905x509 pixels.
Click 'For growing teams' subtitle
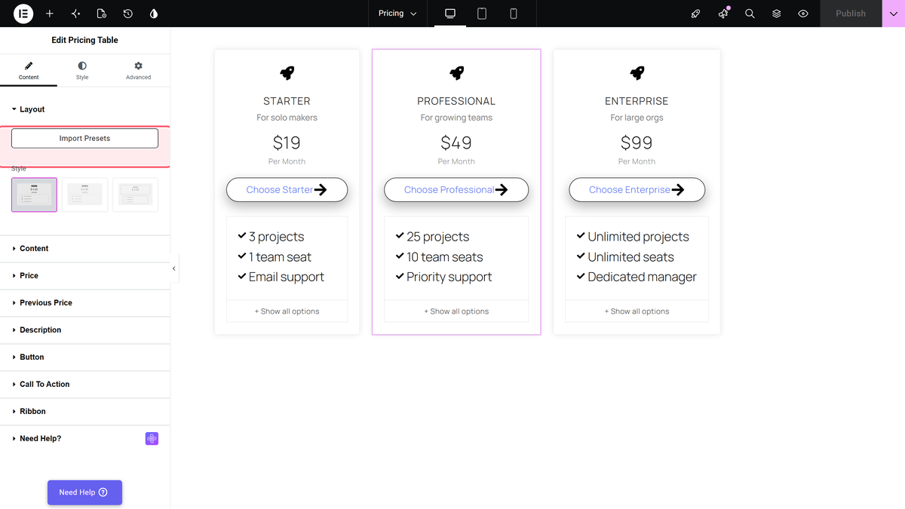(x=456, y=118)
